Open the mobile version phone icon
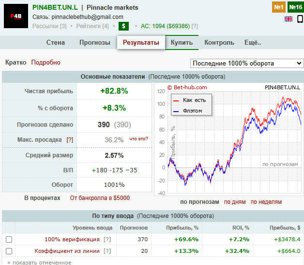304x265 pixels. (300, 19)
